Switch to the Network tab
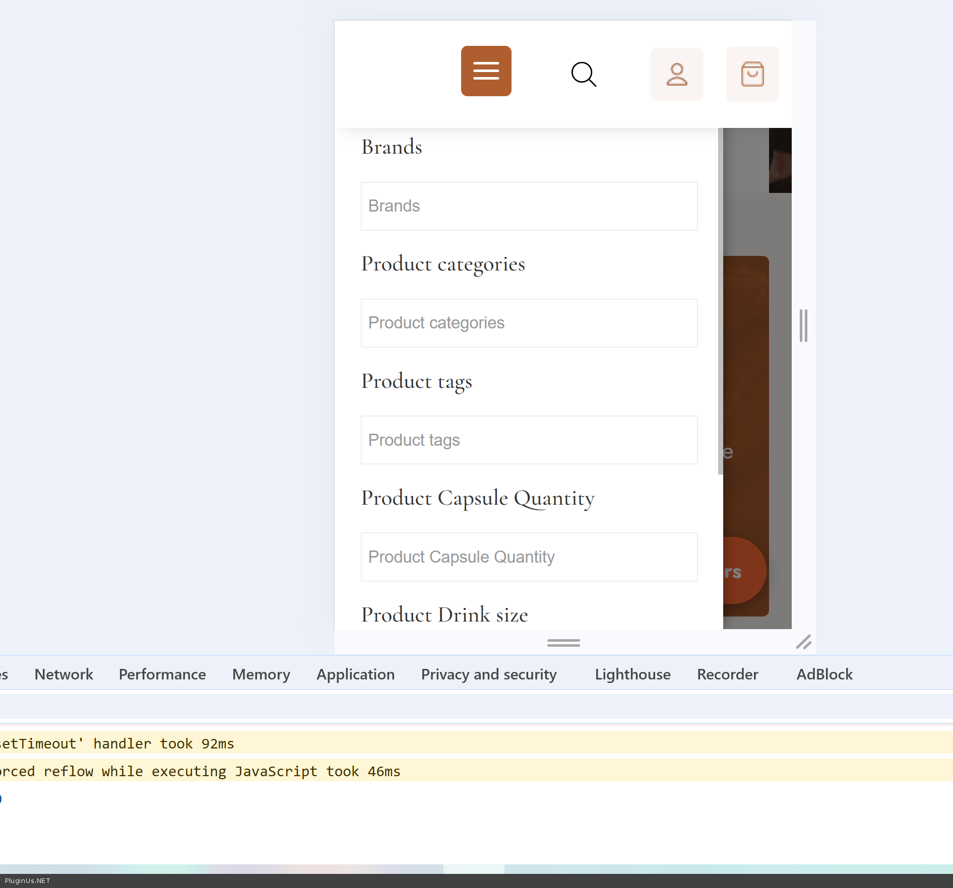The image size is (953, 888). 63,674
